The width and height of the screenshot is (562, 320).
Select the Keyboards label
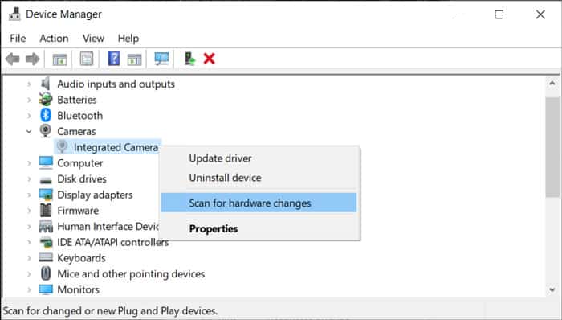81,258
